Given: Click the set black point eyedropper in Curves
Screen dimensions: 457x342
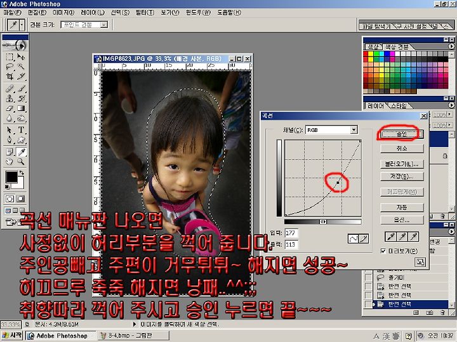Looking at the screenshot, I should tap(390, 236).
